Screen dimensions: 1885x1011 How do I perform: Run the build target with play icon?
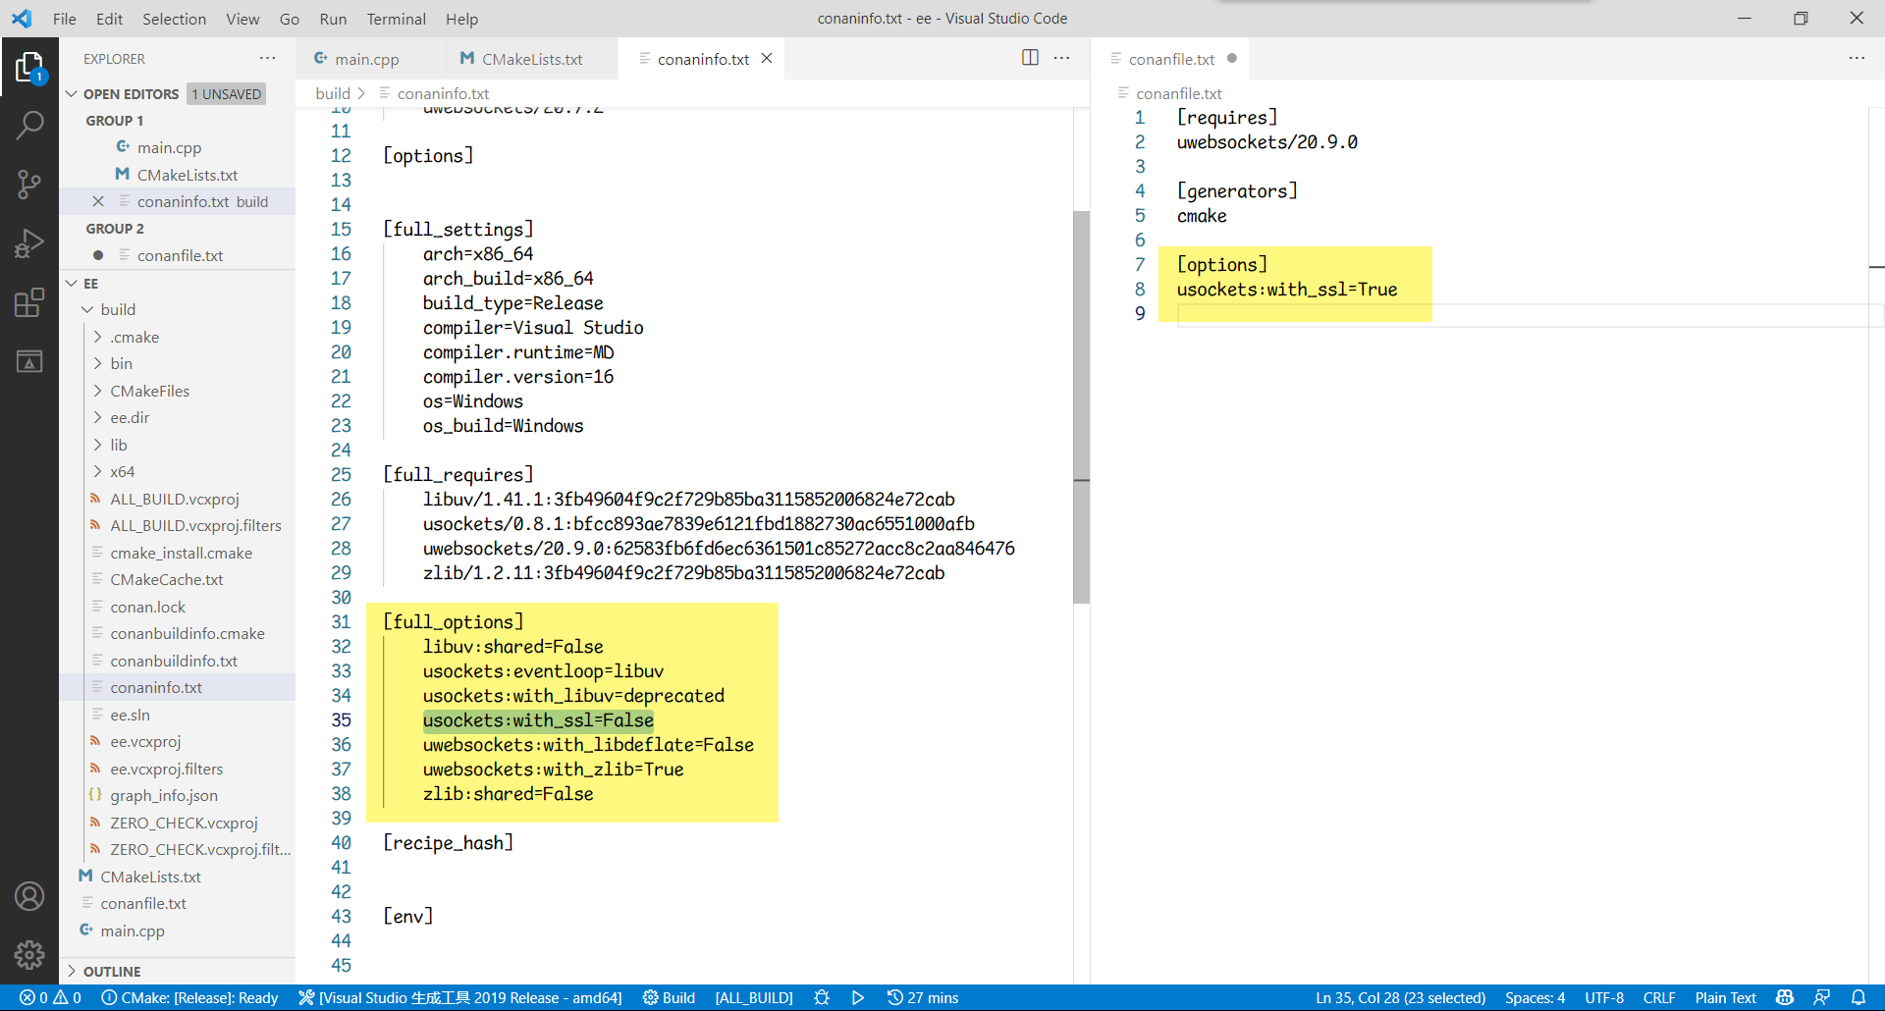[x=858, y=997]
